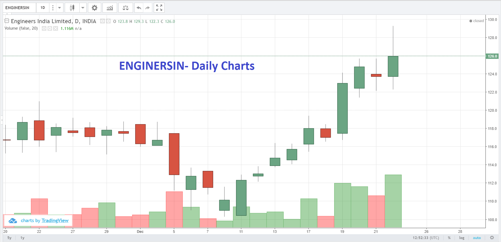501x242 pixels.
Task: Click the ENGINERSIN- Daily Charts heading
Action: coord(187,66)
